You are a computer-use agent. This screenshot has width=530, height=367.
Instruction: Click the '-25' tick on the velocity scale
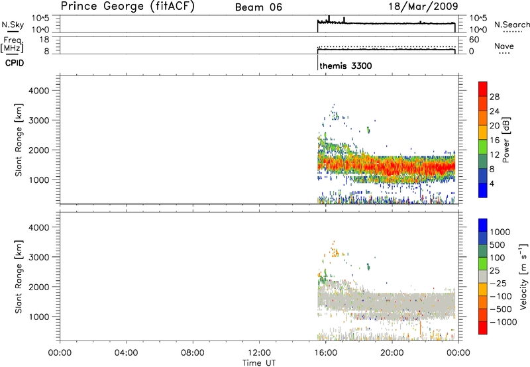(x=498, y=284)
